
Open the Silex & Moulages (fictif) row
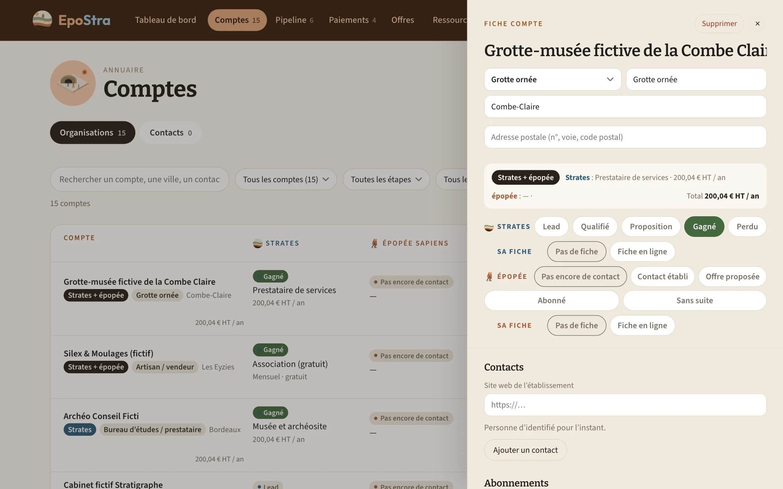(x=258, y=367)
